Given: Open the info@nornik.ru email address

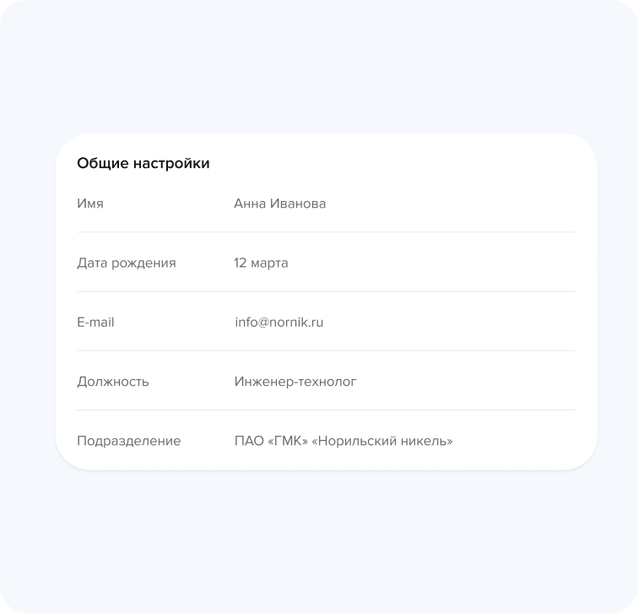Looking at the screenshot, I should click(x=279, y=322).
